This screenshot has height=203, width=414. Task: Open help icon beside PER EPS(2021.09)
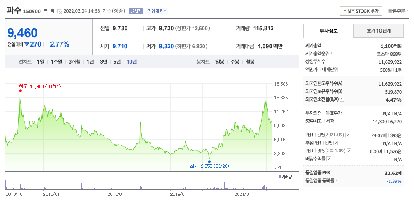click(348, 135)
